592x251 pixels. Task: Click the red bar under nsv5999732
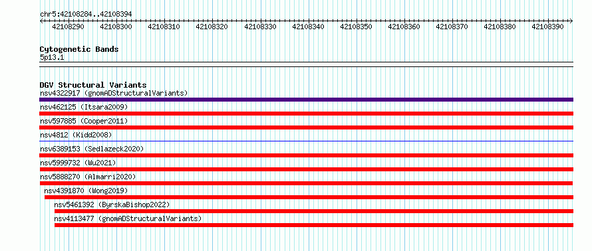[x=306, y=169]
